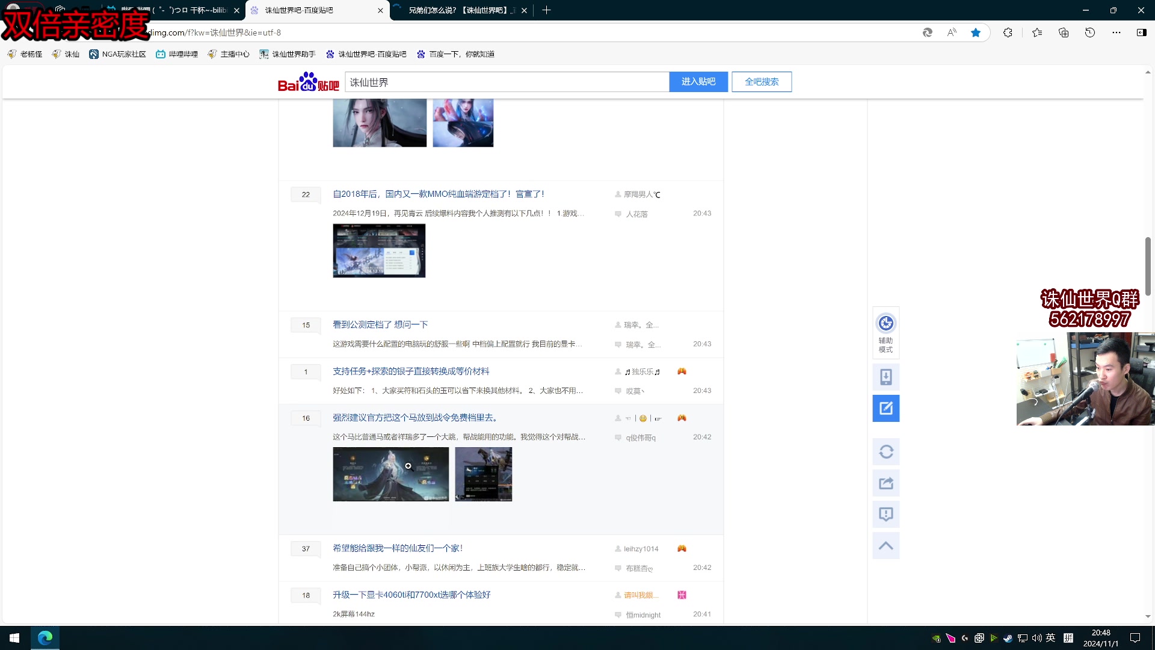
Task: Open the 百度一下,你就知道 bookmark
Action: pyautogui.click(x=455, y=54)
